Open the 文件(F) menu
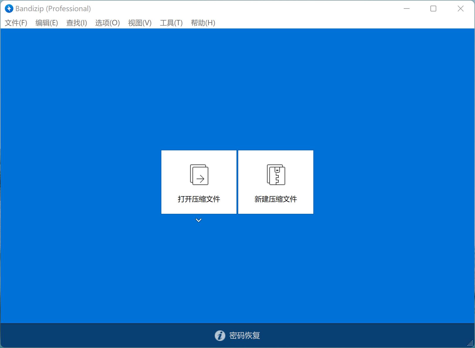475x348 pixels. [x=15, y=23]
